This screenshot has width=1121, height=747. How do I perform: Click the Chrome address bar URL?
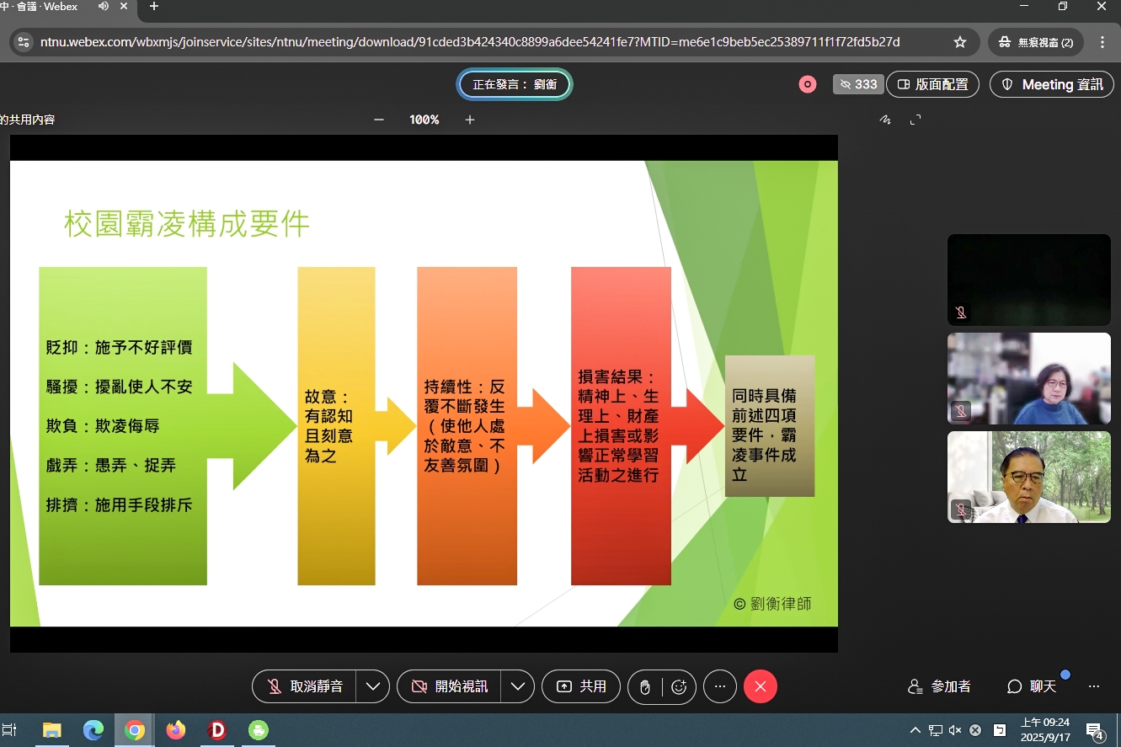point(470,41)
